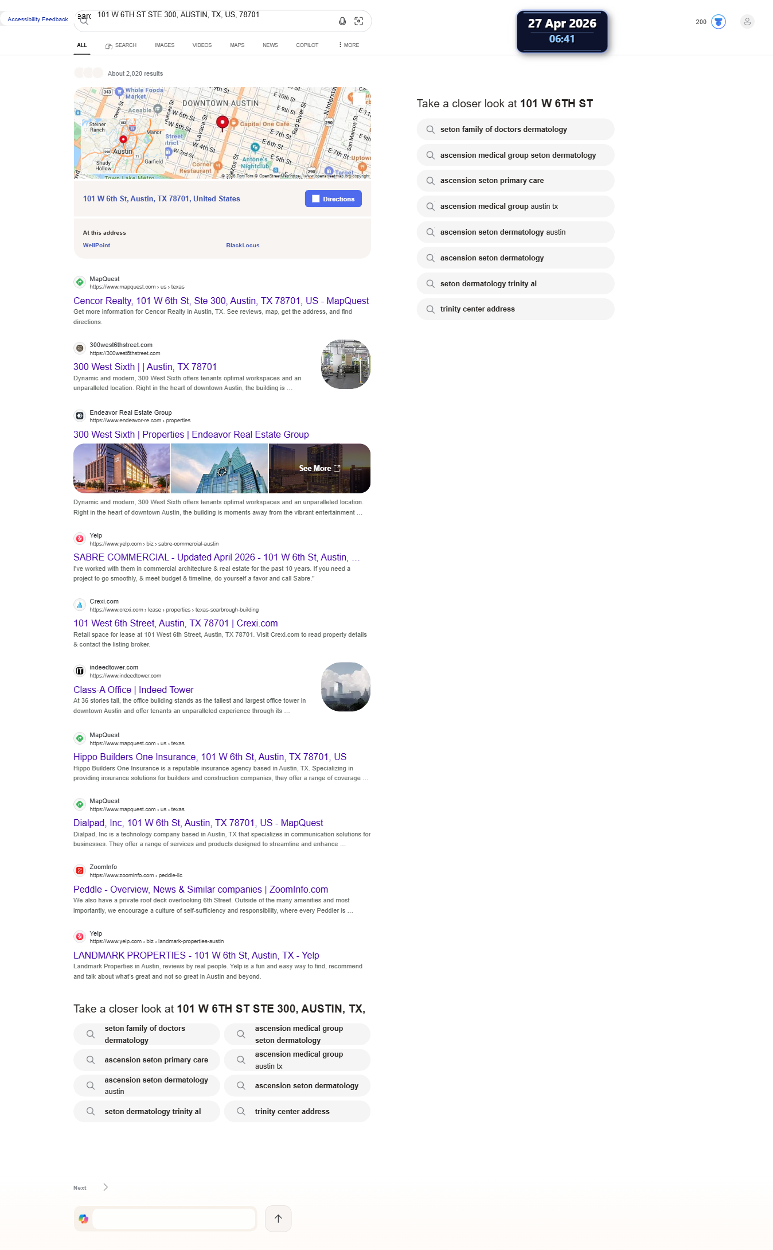773x1250 pixels.
Task: Open the first Endeavor building photo
Action: tap(122, 468)
